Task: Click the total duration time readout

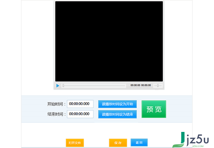Action: [146, 85]
